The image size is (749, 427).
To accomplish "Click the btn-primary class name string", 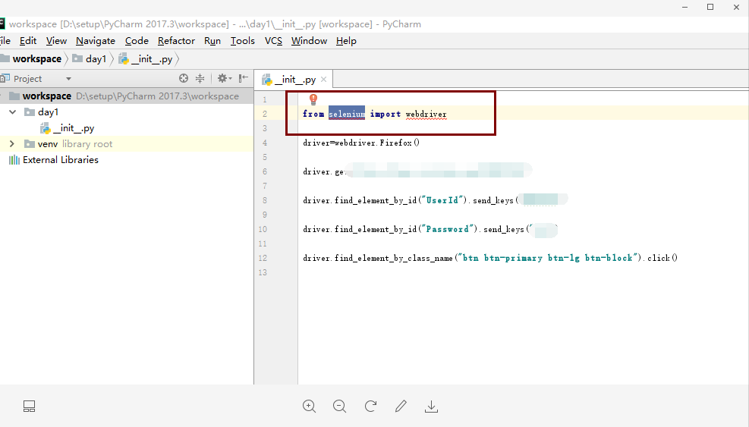I will (x=547, y=258).
